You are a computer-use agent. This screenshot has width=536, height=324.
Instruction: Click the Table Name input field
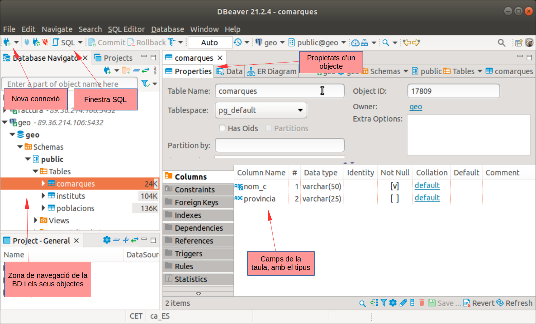(x=267, y=91)
